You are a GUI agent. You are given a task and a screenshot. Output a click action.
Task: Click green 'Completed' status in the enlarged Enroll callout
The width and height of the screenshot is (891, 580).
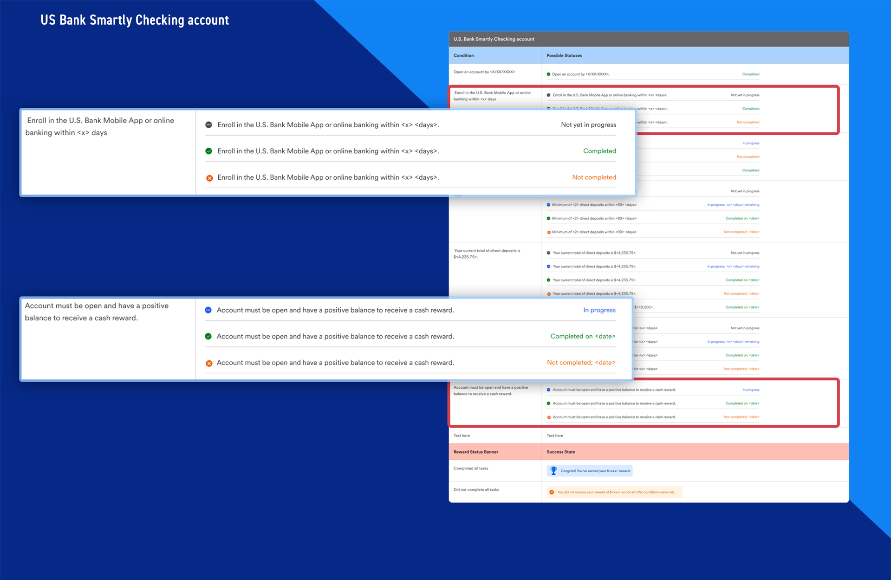click(599, 151)
